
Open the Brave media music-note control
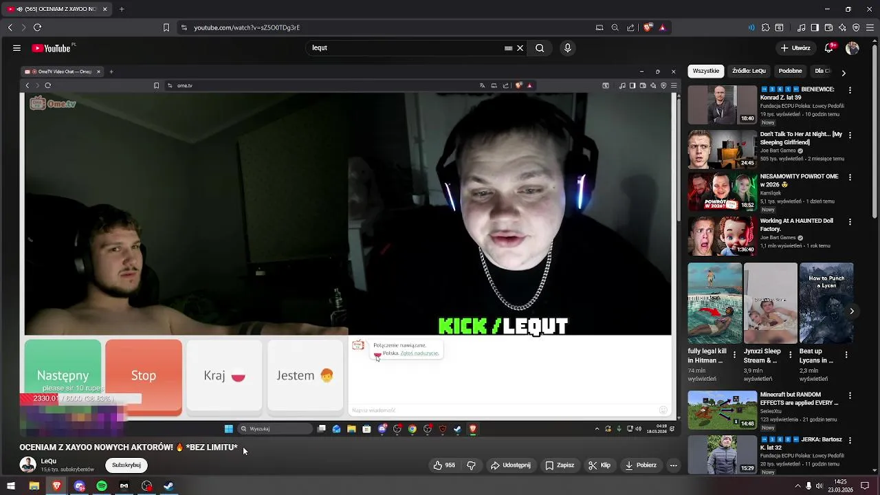click(x=801, y=27)
